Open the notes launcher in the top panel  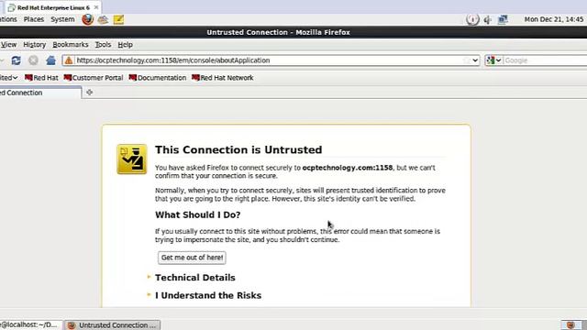(x=118, y=19)
